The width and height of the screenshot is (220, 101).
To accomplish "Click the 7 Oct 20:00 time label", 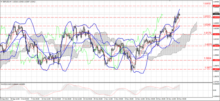I will [x=35, y=99].
